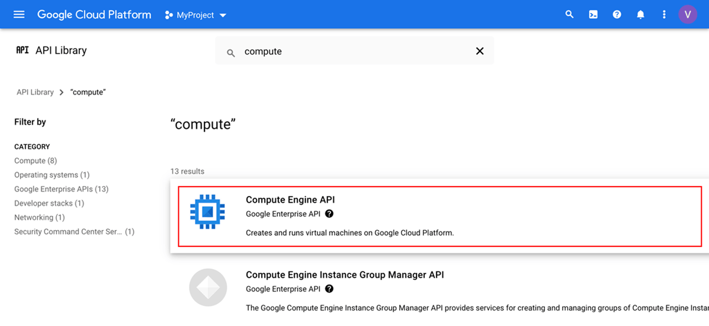Screen dimensions: 709x326
Task: Filter by Security Command Center Ser… (1)
Action: pos(74,232)
